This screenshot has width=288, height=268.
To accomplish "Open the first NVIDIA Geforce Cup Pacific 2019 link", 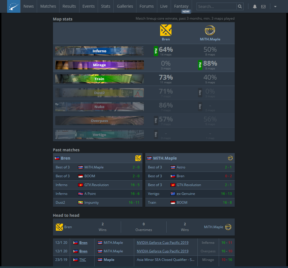I will pos(163,242).
